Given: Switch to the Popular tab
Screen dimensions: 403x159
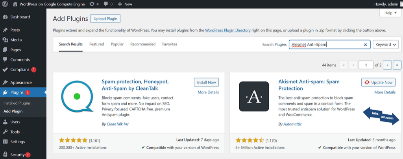Looking at the screenshot, I should click(117, 44).
